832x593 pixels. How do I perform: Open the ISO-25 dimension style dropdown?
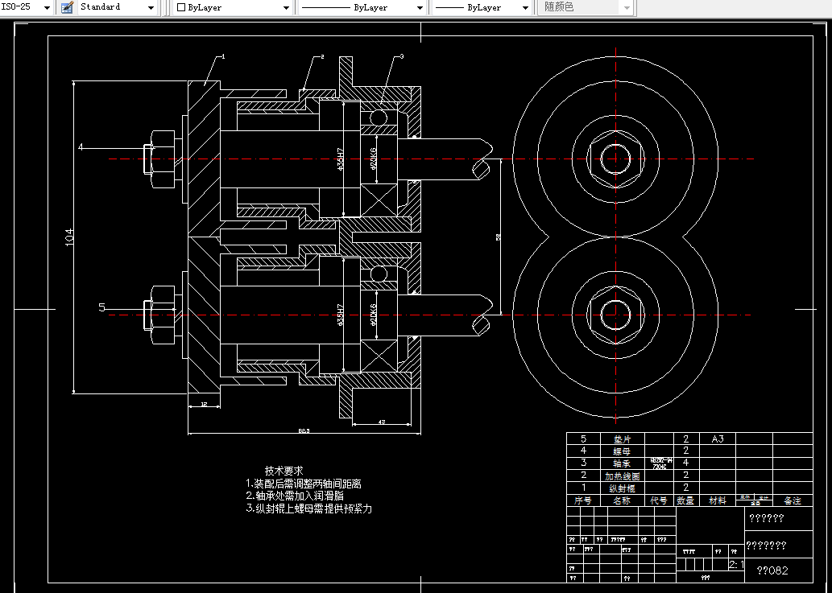pos(47,7)
